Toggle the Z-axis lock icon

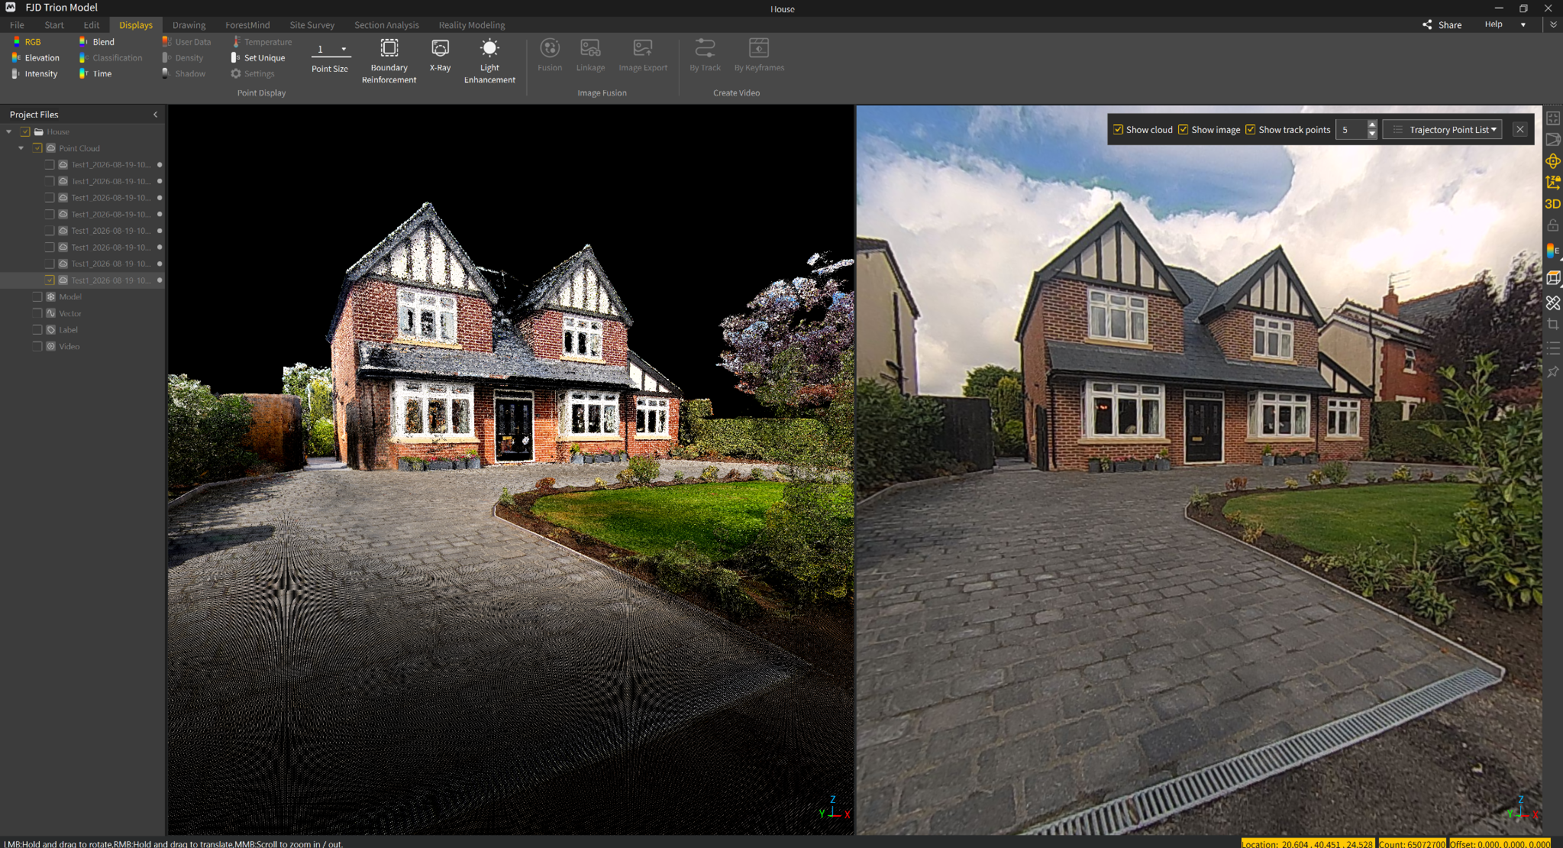pyautogui.click(x=1553, y=183)
